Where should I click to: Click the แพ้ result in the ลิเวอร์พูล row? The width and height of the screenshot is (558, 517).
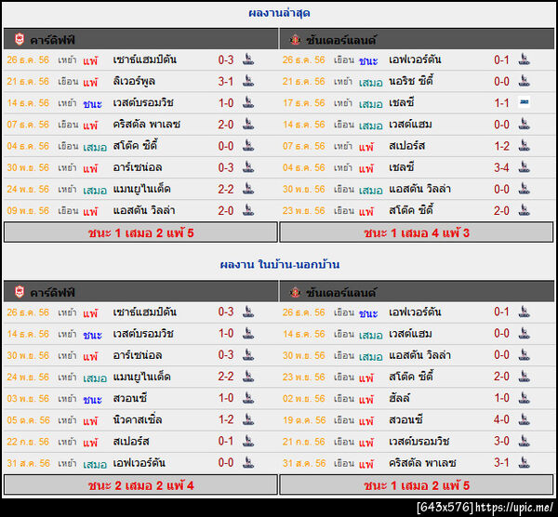[90, 82]
